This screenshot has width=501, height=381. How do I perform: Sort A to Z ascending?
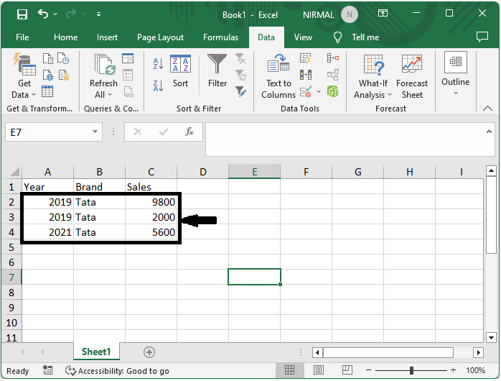[x=158, y=64]
